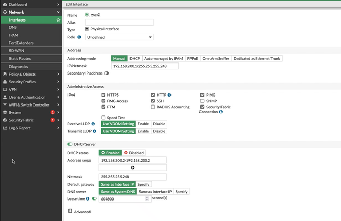
Task: Uncheck the HTTPS administrative access
Action: click(x=103, y=95)
